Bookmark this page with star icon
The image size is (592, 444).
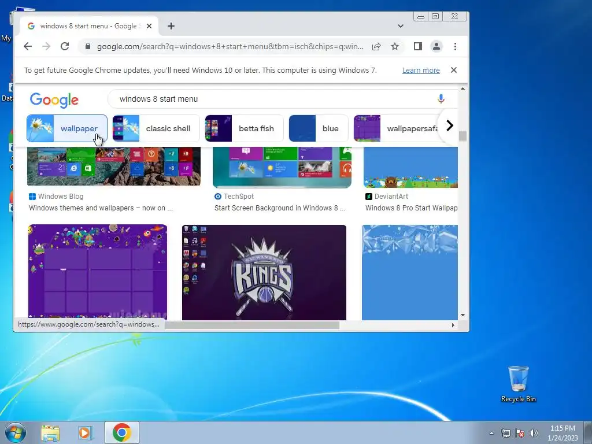coord(394,46)
